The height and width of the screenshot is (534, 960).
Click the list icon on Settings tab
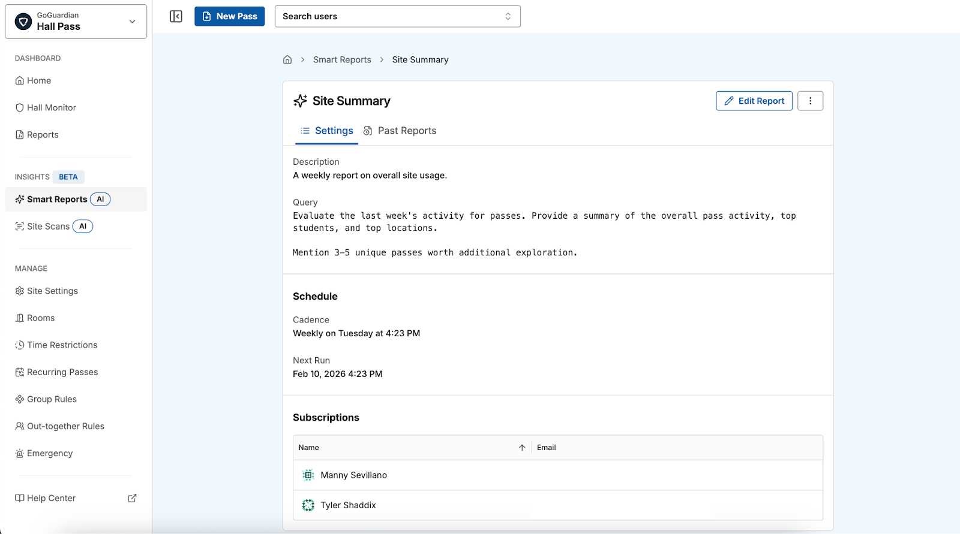tap(305, 131)
